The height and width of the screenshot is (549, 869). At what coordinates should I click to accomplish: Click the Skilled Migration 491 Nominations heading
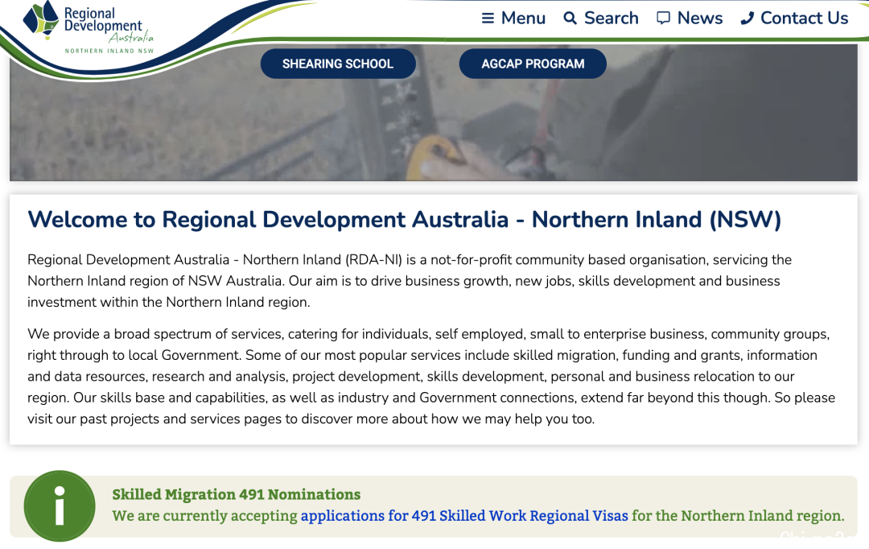[x=236, y=494]
